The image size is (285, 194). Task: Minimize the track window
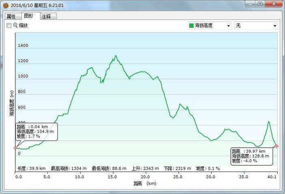coord(251,4)
